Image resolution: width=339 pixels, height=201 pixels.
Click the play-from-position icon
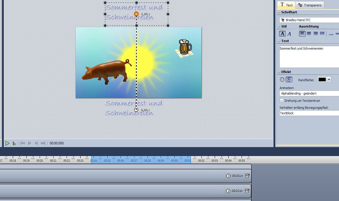[x=14, y=143]
